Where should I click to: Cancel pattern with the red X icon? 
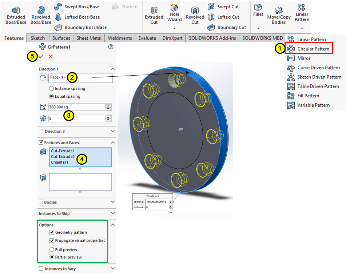coord(51,56)
